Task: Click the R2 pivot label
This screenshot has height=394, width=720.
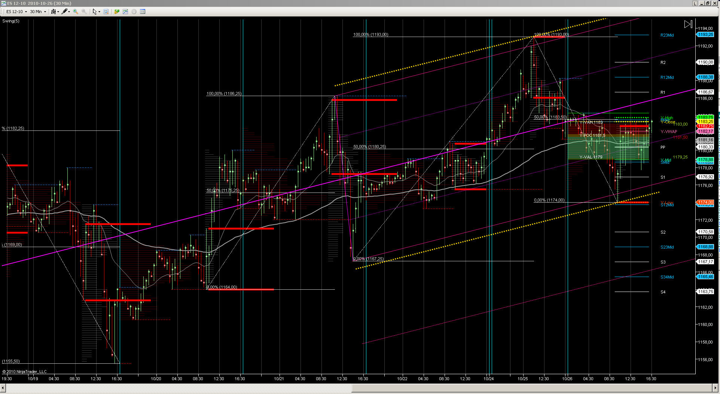Action: point(663,62)
